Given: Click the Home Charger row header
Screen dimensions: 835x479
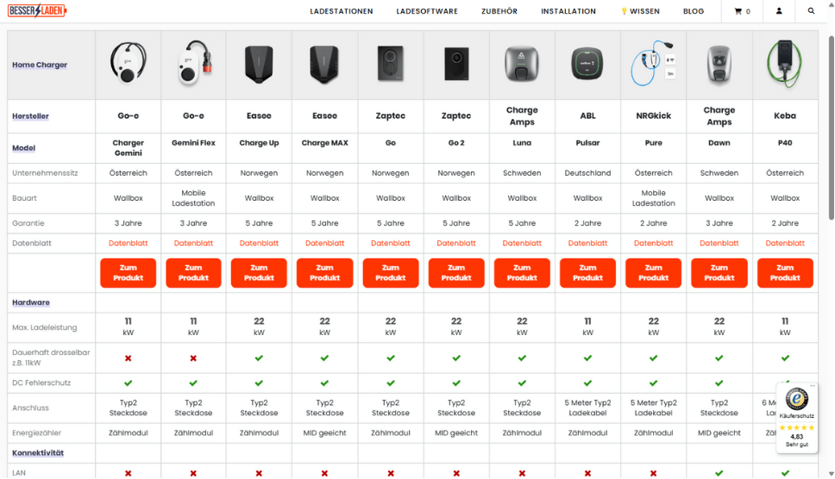Looking at the screenshot, I should point(40,65).
